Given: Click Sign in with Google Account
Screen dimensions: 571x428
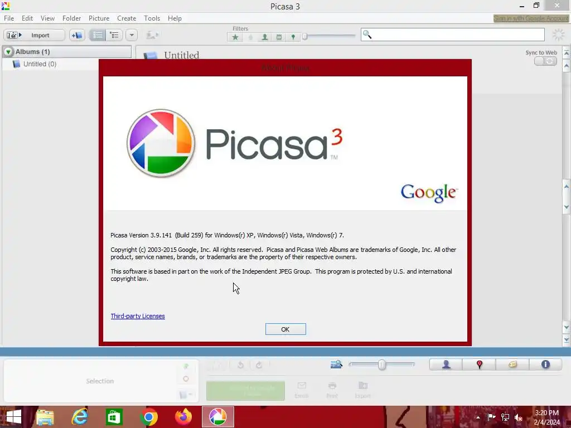Looking at the screenshot, I should tap(531, 18).
